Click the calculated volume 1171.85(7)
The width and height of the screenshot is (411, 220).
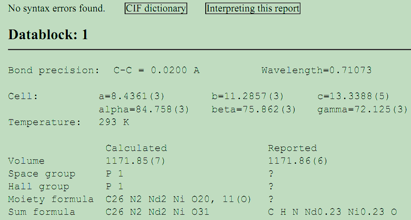coord(135,161)
